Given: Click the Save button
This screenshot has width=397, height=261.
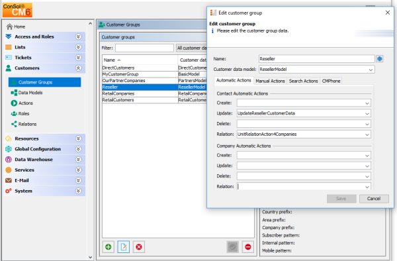Looking at the screenshot, I should [x=341, y=199].
